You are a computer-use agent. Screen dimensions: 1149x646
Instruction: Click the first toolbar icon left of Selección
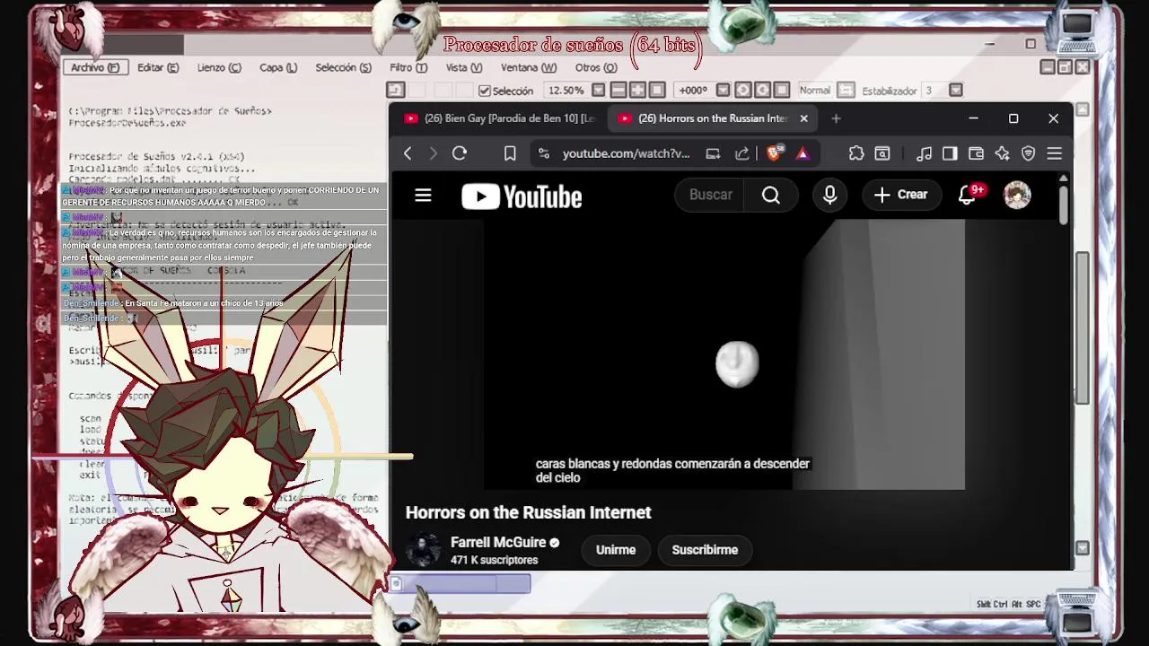(396, 91)
